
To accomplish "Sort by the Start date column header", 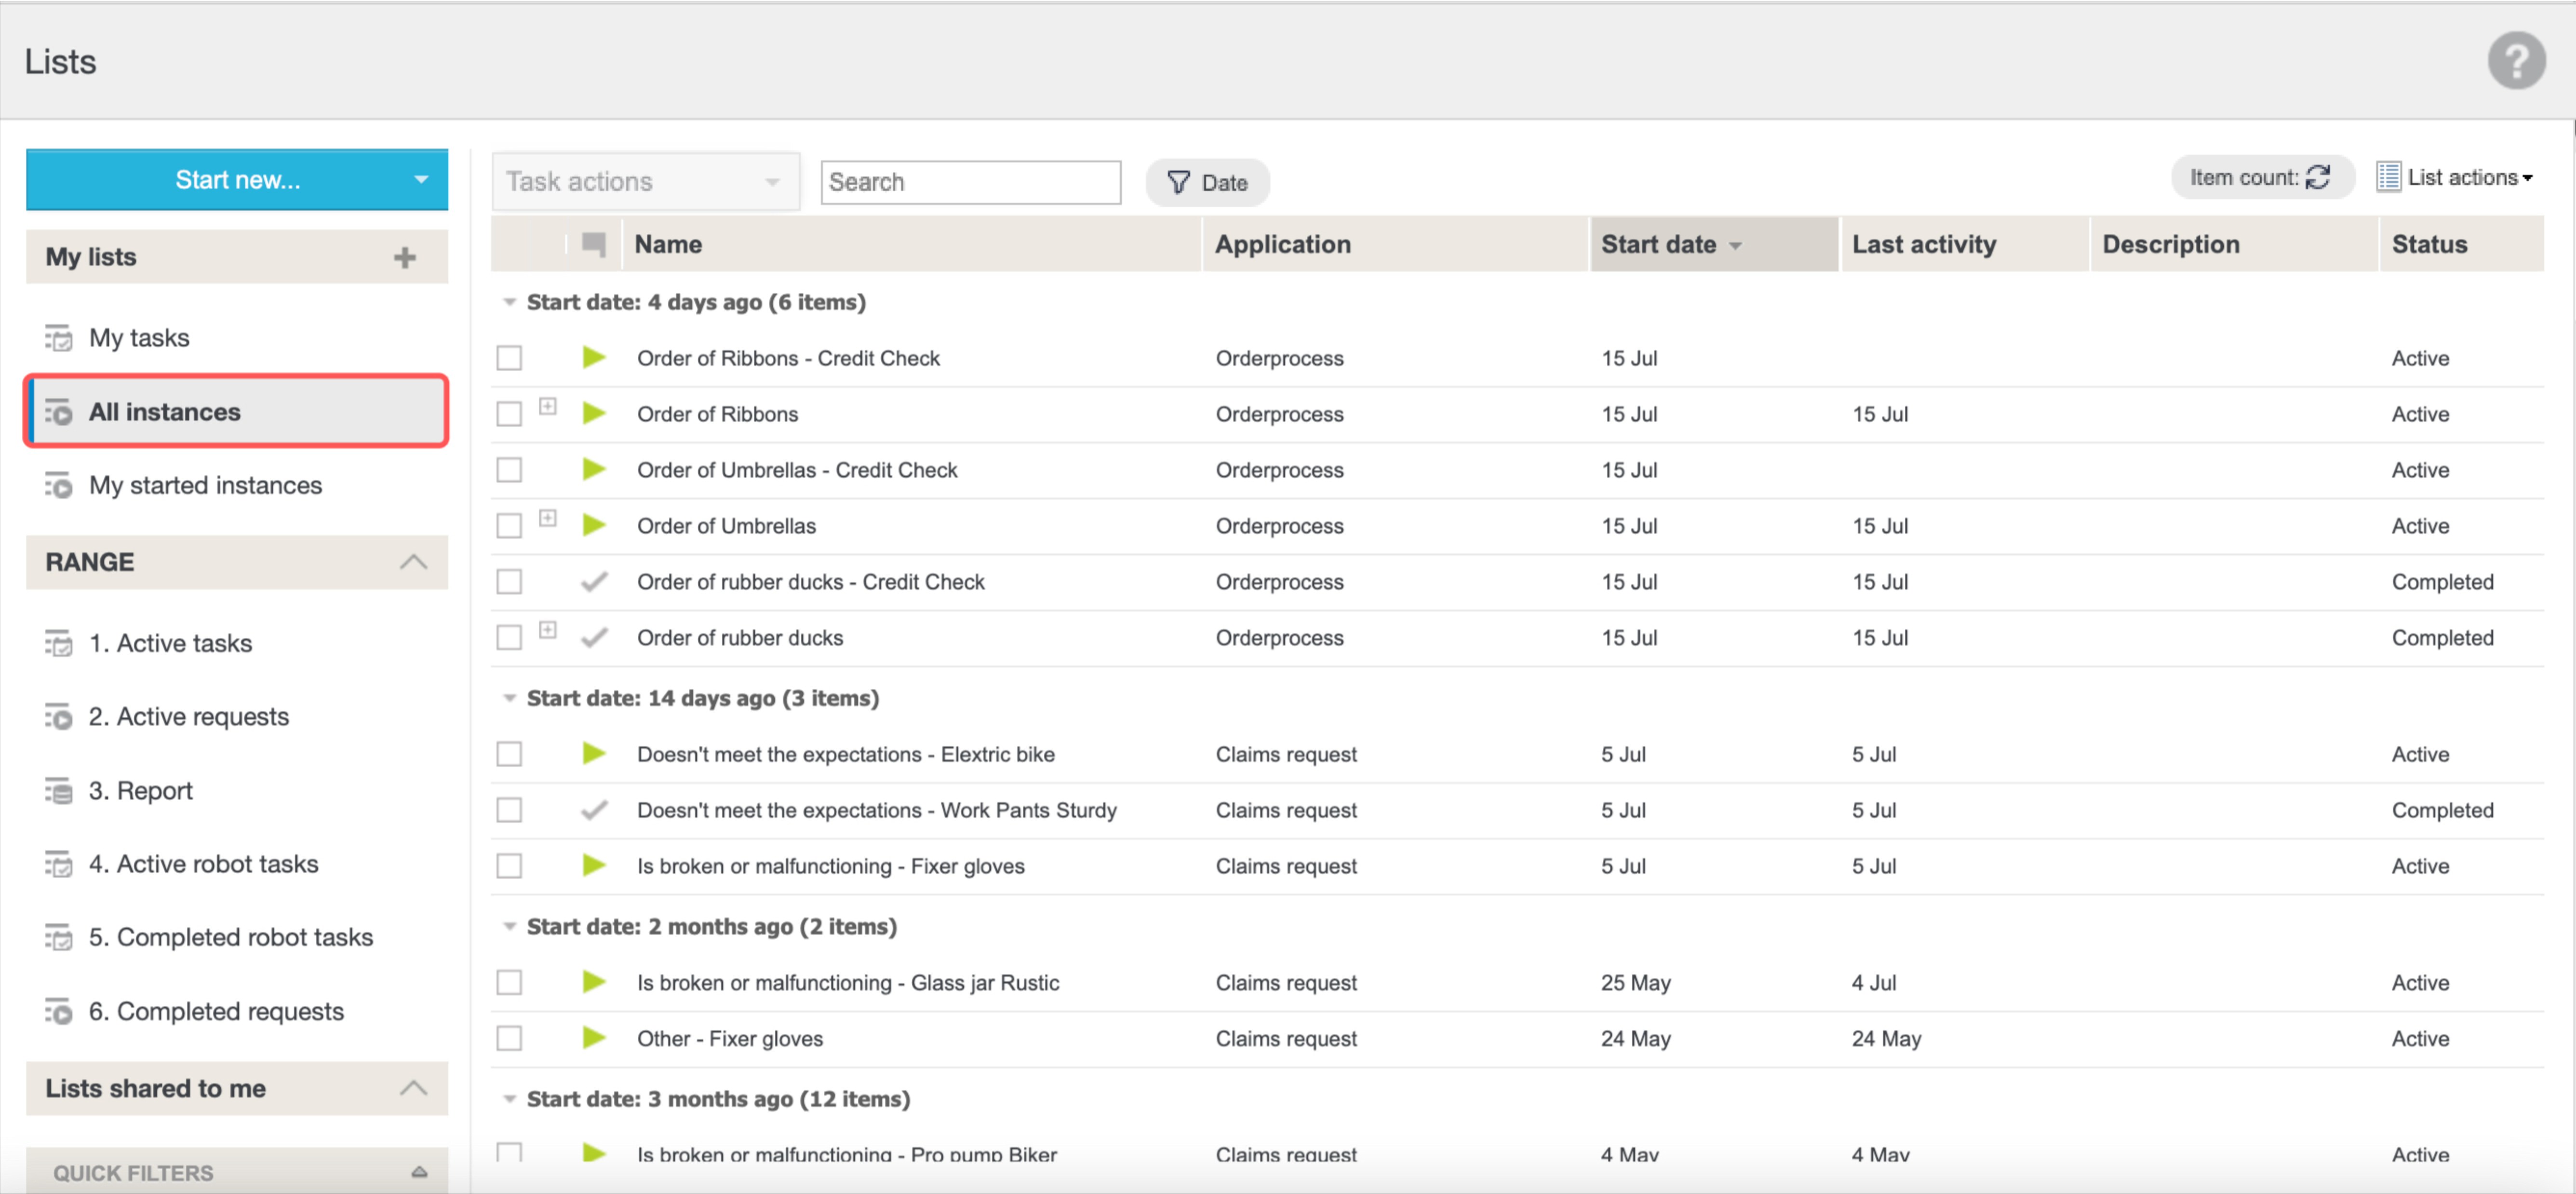I will click(x=1658, y=245).
